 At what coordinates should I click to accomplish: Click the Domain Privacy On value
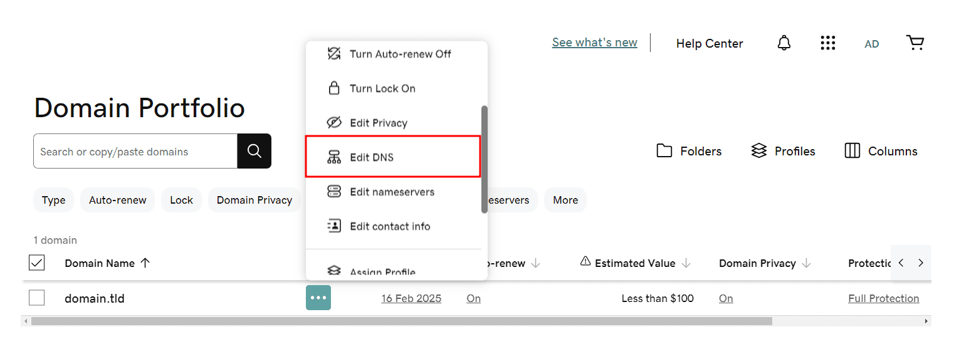tap(726, 298)
